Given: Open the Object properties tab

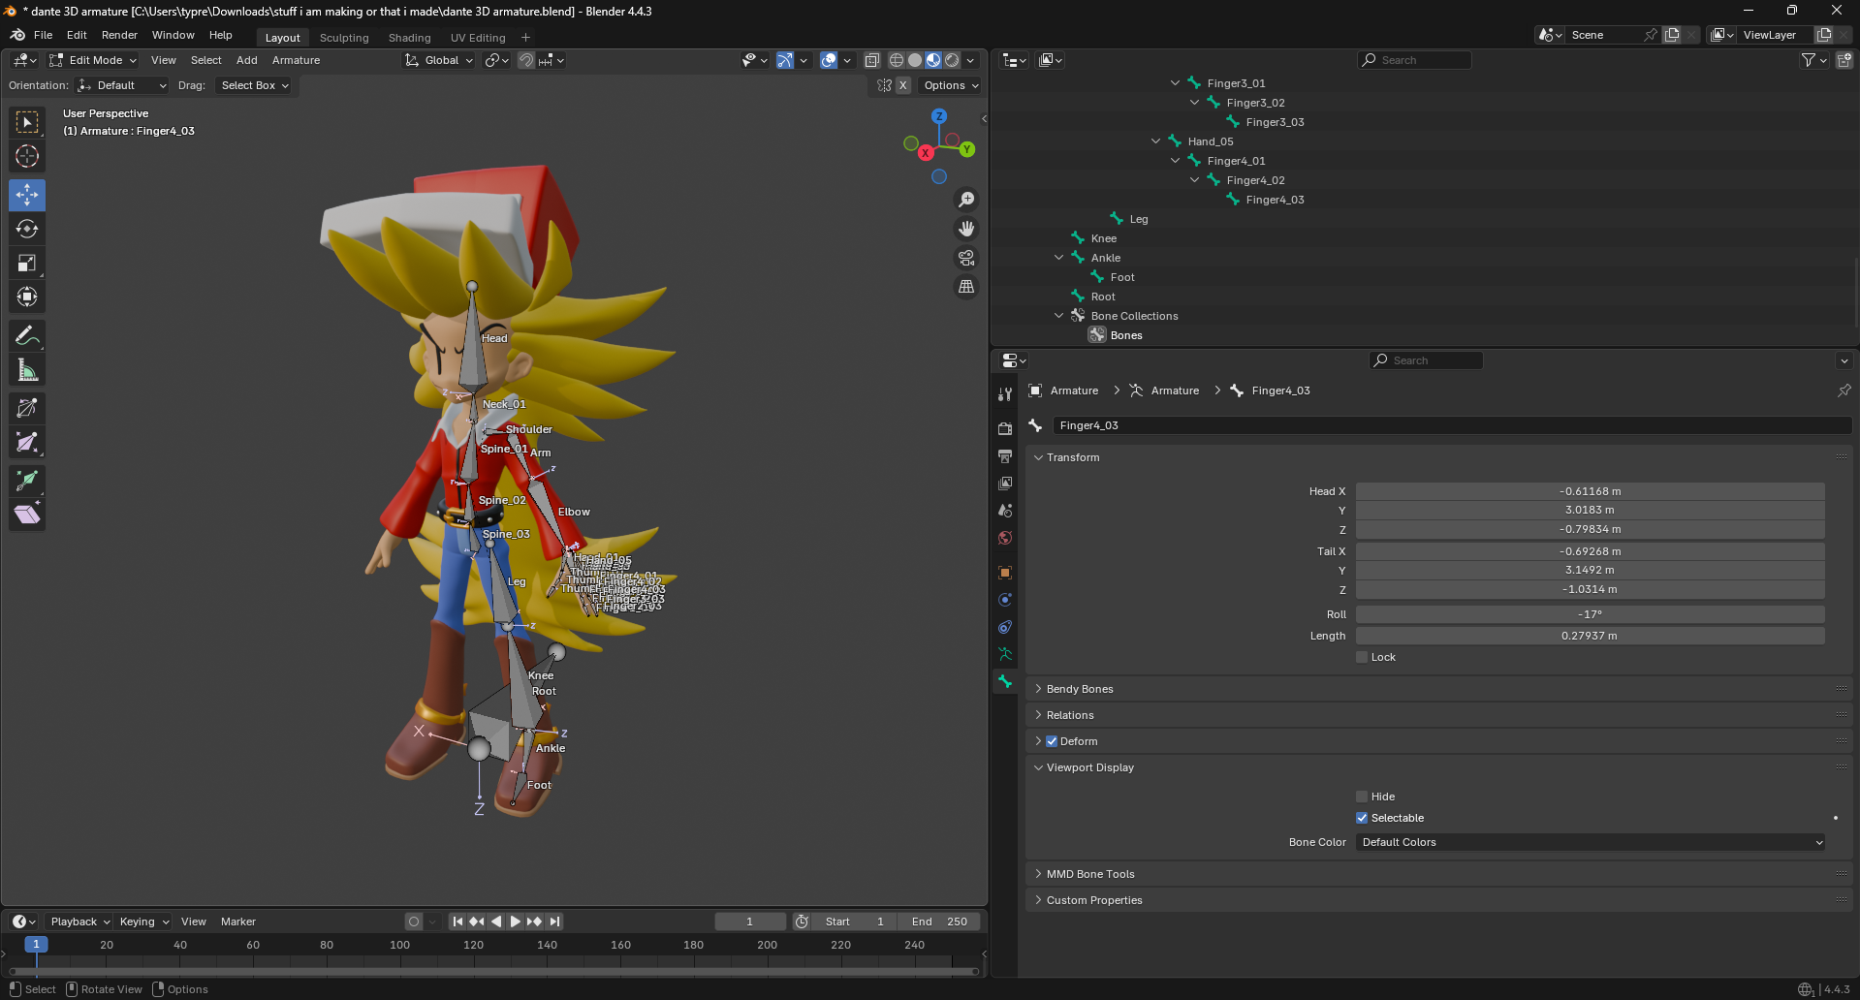Looking at the screenshot, I should coord(1005,573).
